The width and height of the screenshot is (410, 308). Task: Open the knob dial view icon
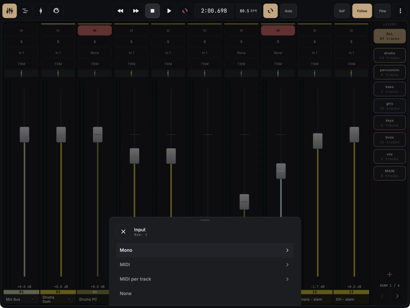point(56,11)
